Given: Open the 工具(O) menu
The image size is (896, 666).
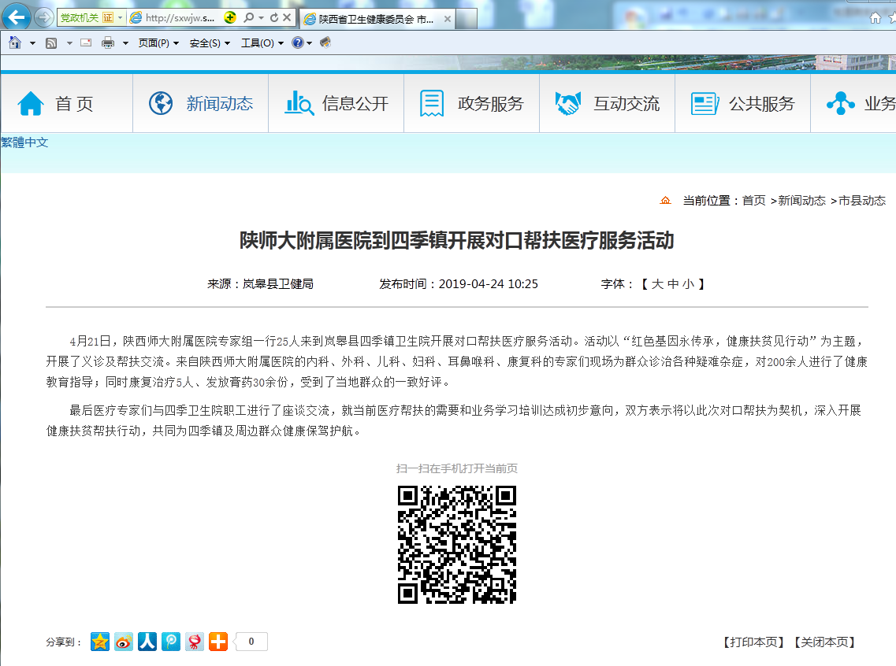Looking at the screenshot, I should pos(262,43).
